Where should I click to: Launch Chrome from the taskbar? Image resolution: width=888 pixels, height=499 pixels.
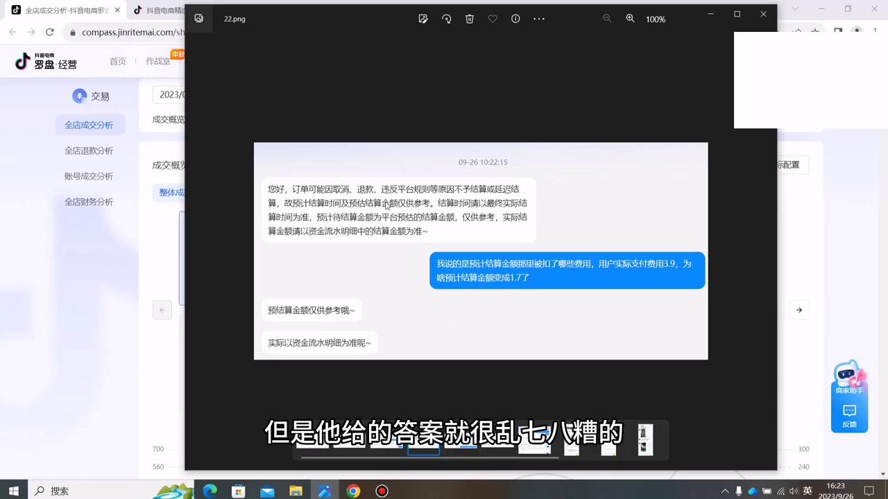(353, 491)
